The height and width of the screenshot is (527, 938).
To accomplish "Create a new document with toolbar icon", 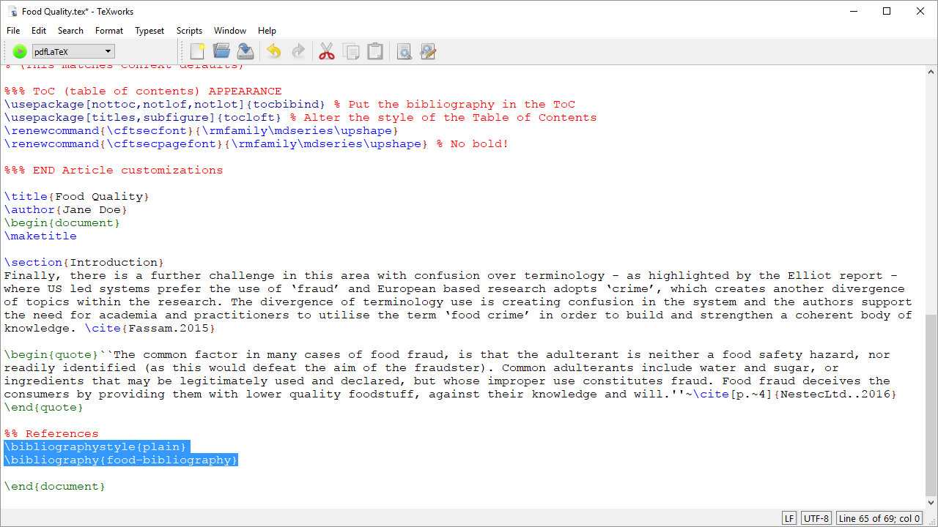I will point(197,51).
